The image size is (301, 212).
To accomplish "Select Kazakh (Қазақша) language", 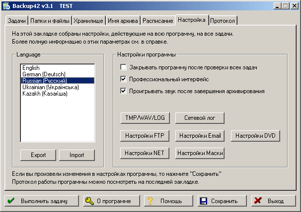I will [x=58, y=94].
